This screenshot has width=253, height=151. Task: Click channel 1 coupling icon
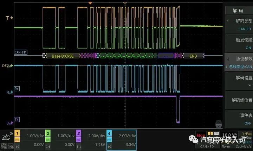pos(17,140)
